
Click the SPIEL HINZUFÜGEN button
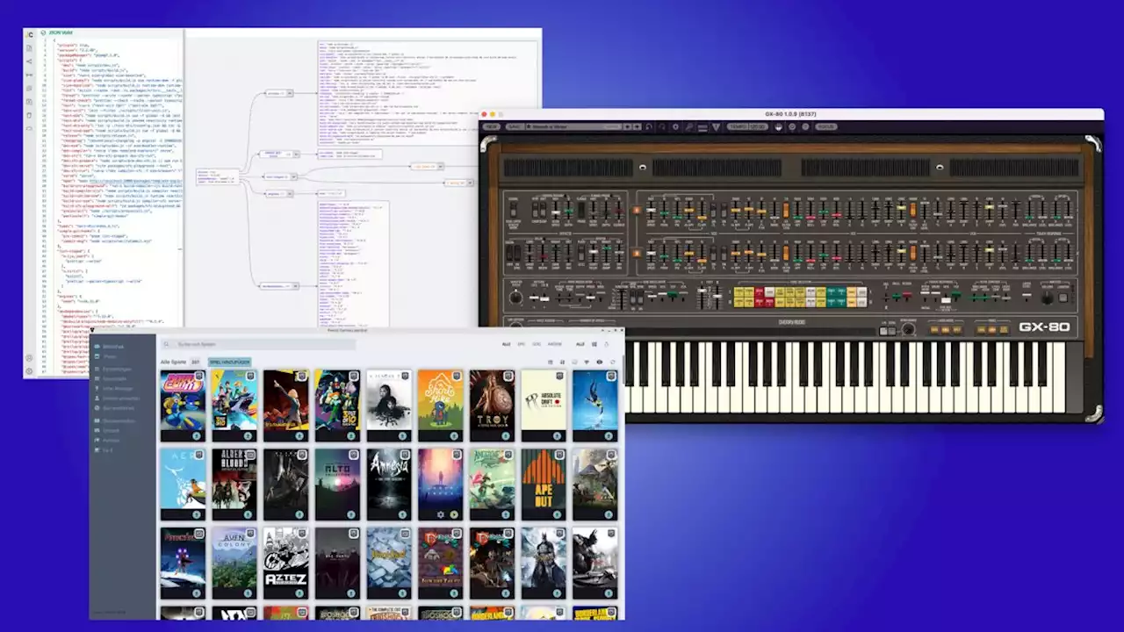click(x=229, y=362)
